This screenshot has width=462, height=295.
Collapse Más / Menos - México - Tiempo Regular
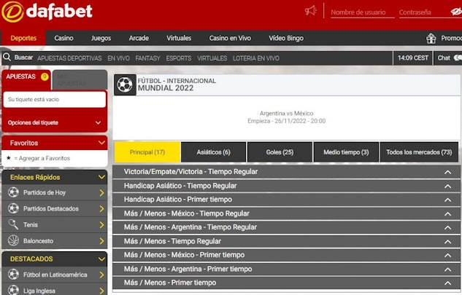(447, 214)
